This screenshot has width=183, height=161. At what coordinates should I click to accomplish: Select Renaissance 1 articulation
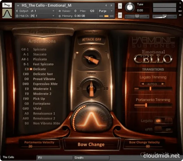coord(44,114)
